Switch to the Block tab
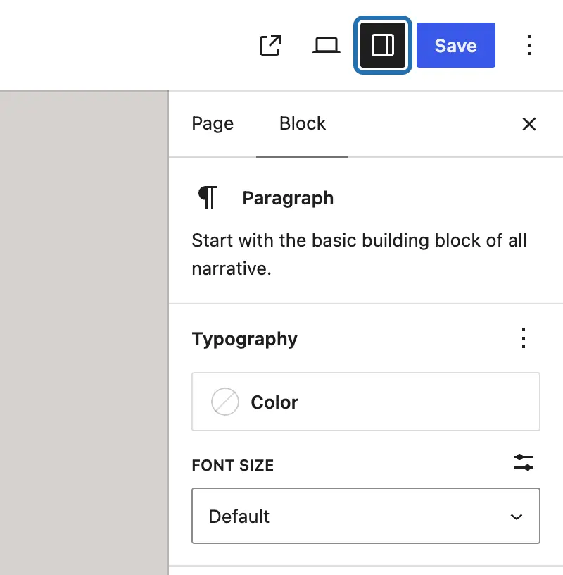Screen dimensions: 563x575 pyautogui.click(x=302, y=123)
